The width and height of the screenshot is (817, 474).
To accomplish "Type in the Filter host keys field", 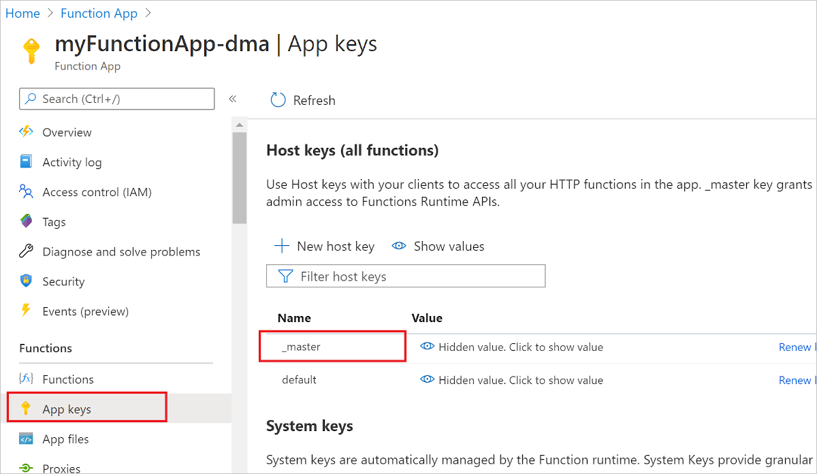I will [406, 276].
